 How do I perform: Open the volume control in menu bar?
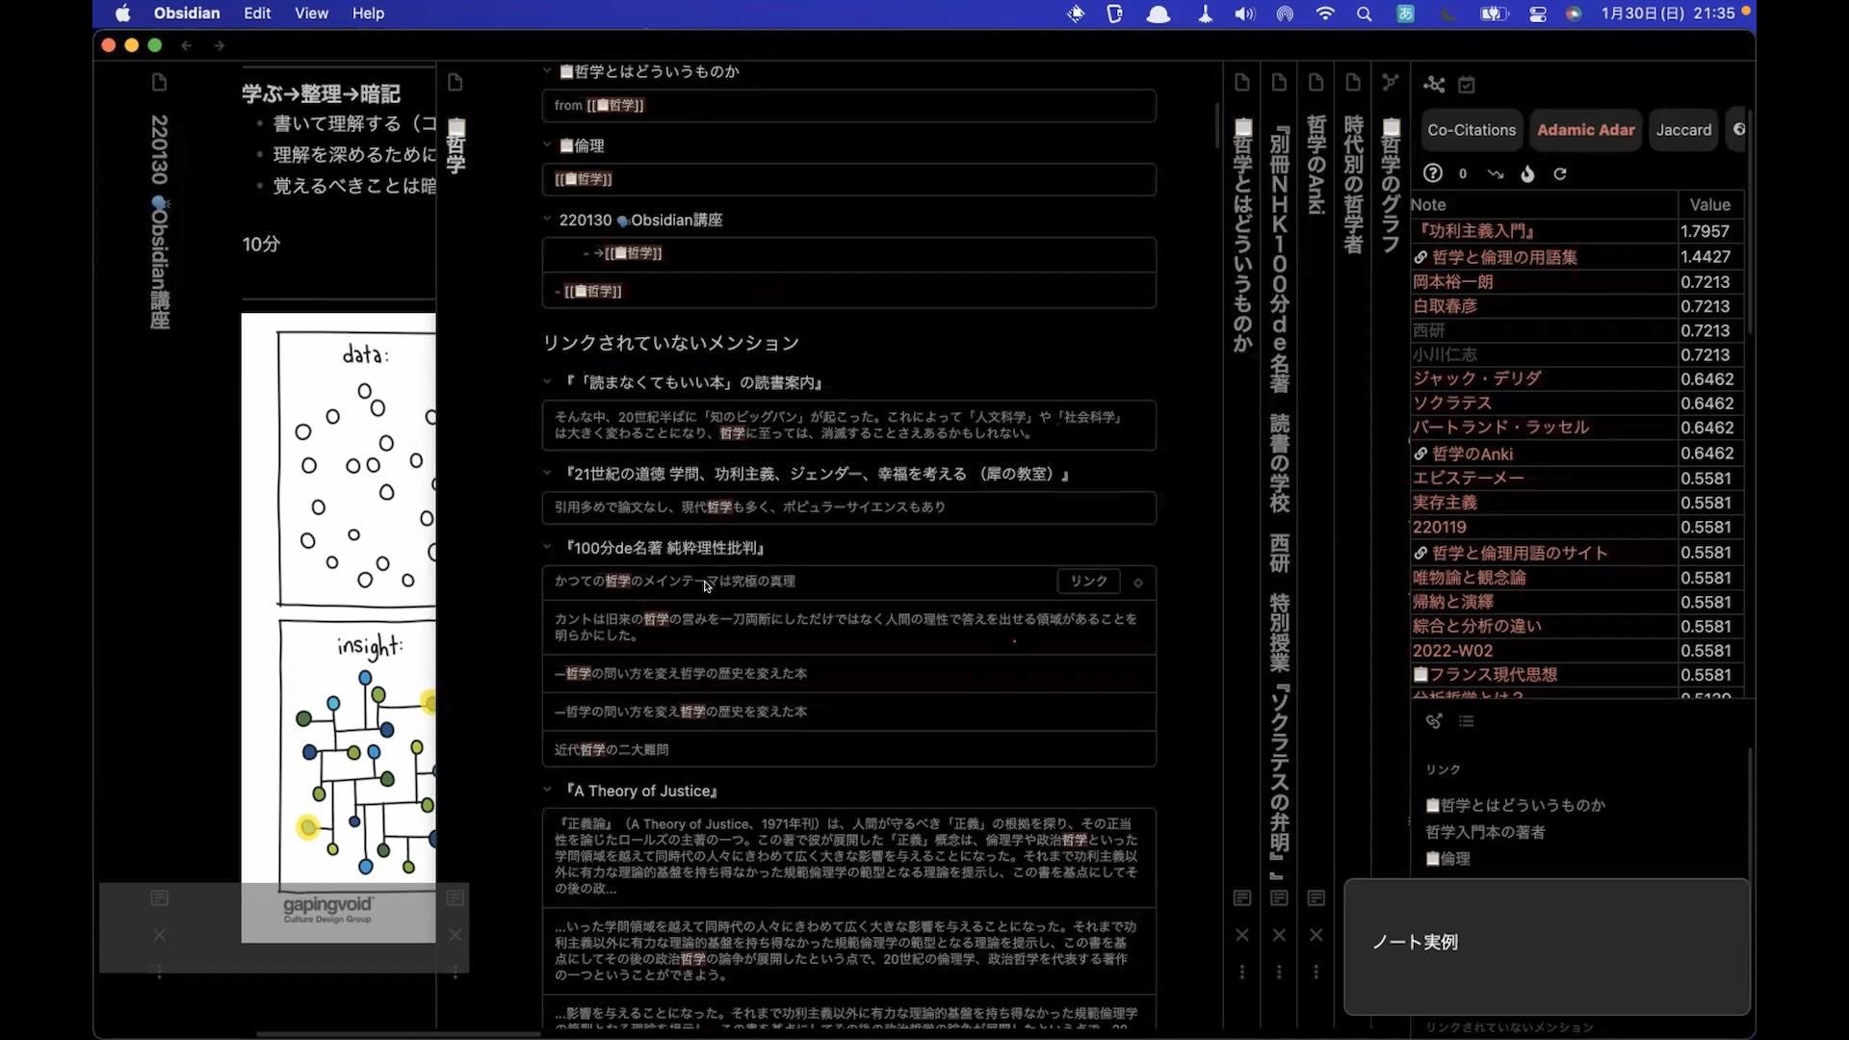tap(1245, 13)
